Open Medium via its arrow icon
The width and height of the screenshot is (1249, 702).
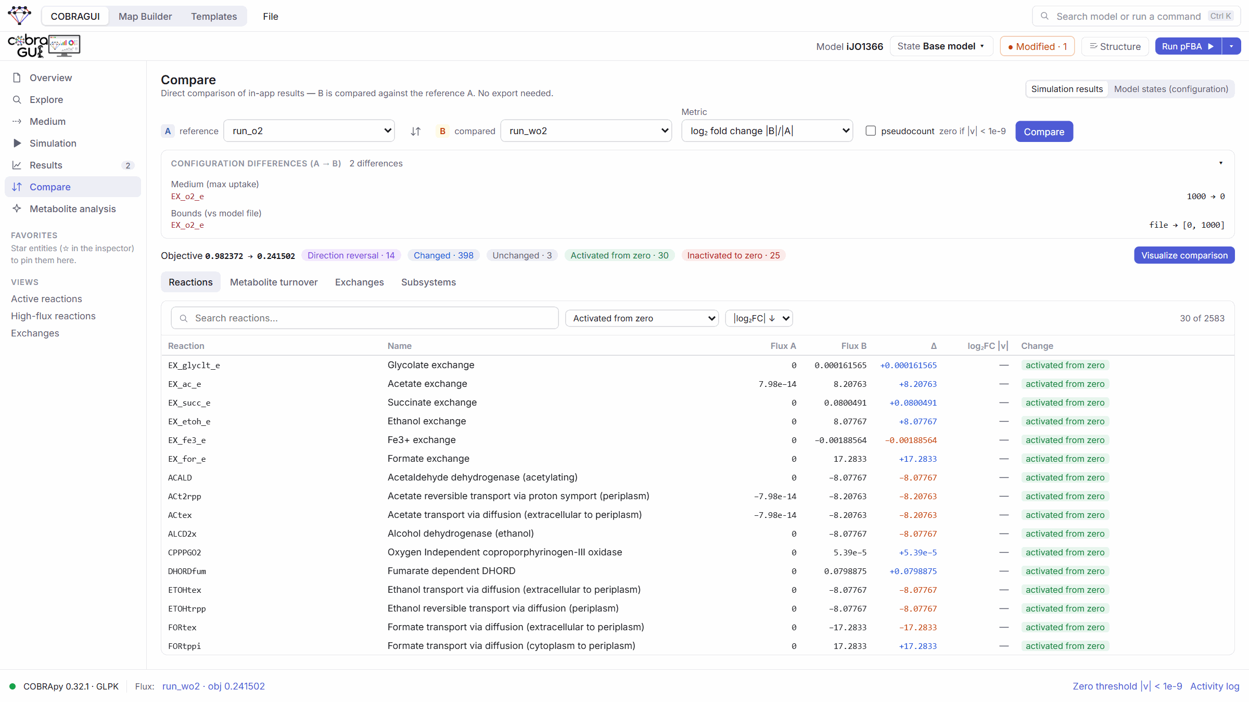pyautogui.click(x=17, y=122)
